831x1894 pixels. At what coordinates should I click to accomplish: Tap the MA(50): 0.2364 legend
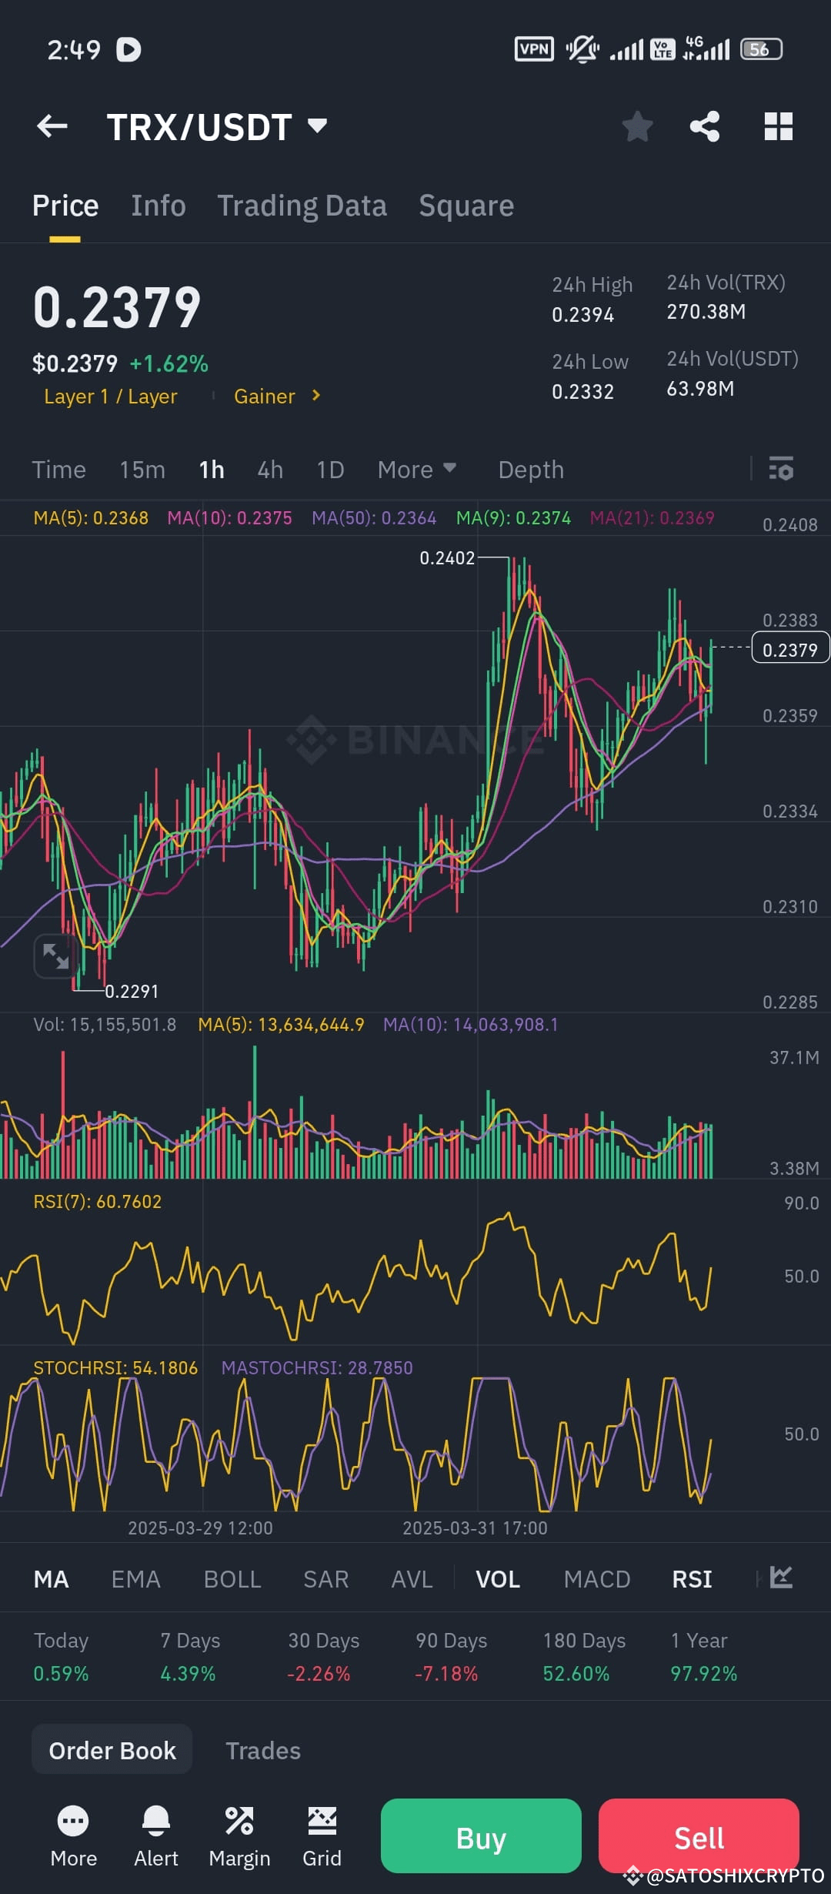pos(374,518)
